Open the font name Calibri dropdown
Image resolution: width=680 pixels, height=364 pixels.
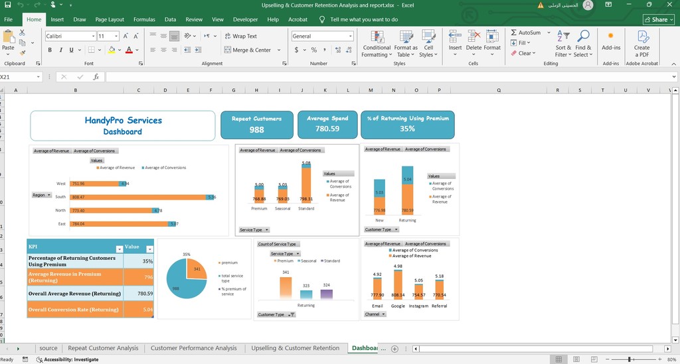[93, 36]
